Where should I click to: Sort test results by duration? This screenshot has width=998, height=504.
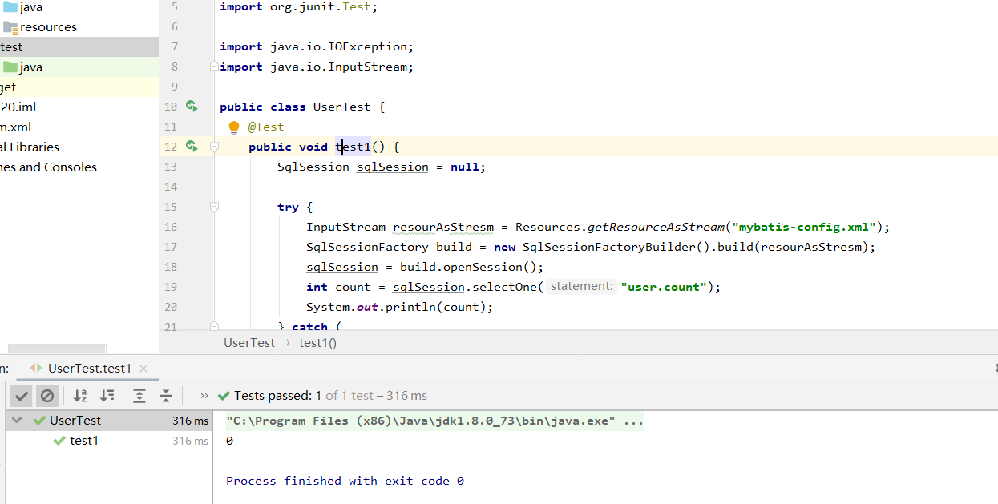click(107, 396)
